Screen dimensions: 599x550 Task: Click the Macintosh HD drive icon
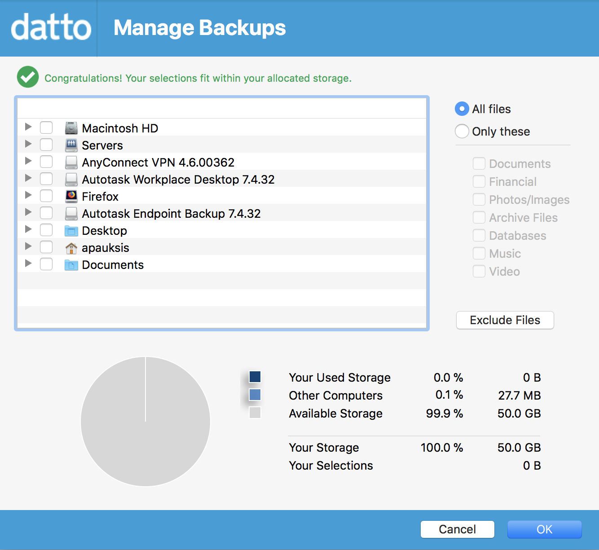tap(71, 128)
